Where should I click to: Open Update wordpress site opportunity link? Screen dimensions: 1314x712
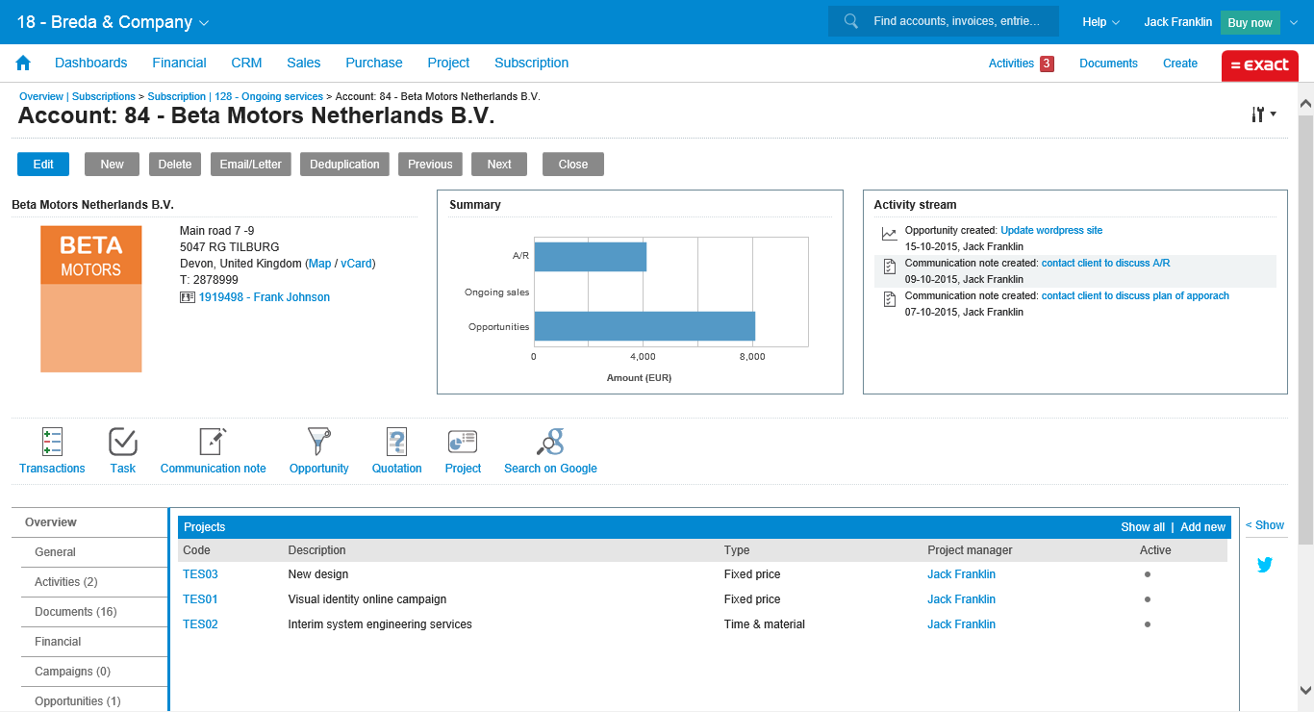point(1051,231)
